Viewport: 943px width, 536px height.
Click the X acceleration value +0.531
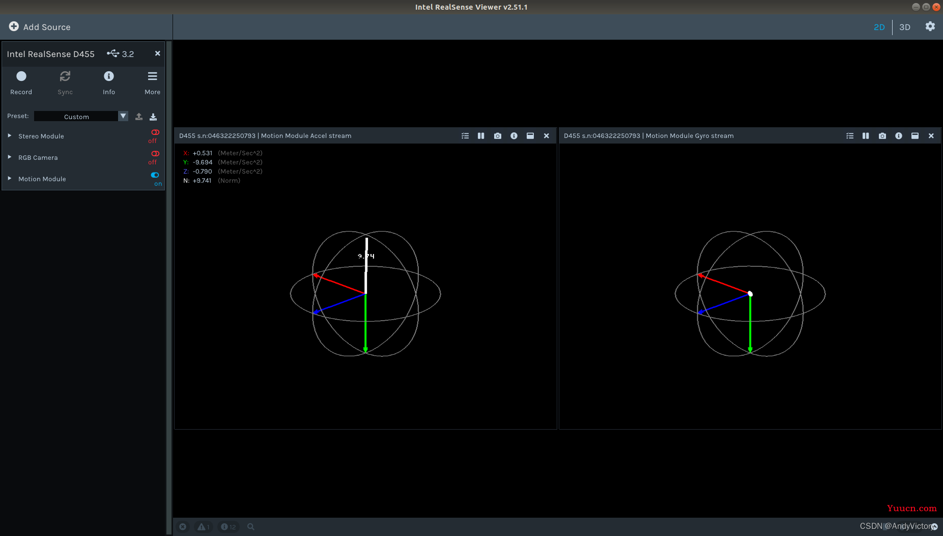point(203,153)
